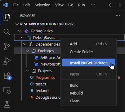The width and height of the screenshot is (125, 112).
Task: Choose Rebuild from the context menu
Action: pyautogui.click(x=89, y=93)
